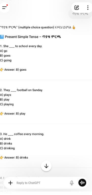This screenshot has height=195, width=92.
Task: Click option A) go in question 1
Action: click(x=4, y=51)
